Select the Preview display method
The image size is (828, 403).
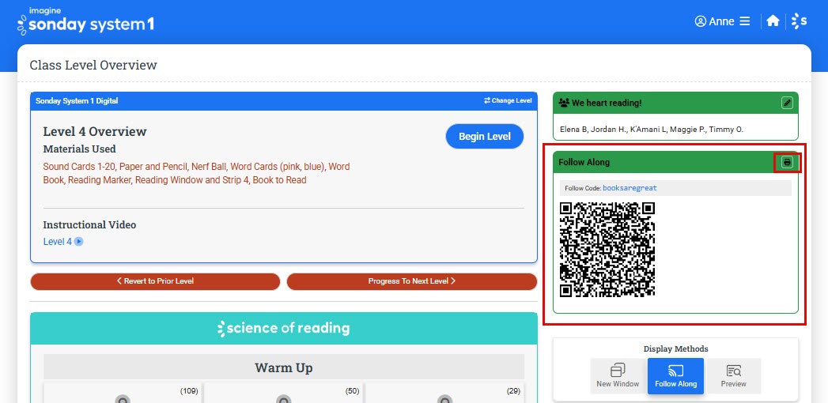click(733, 376)
